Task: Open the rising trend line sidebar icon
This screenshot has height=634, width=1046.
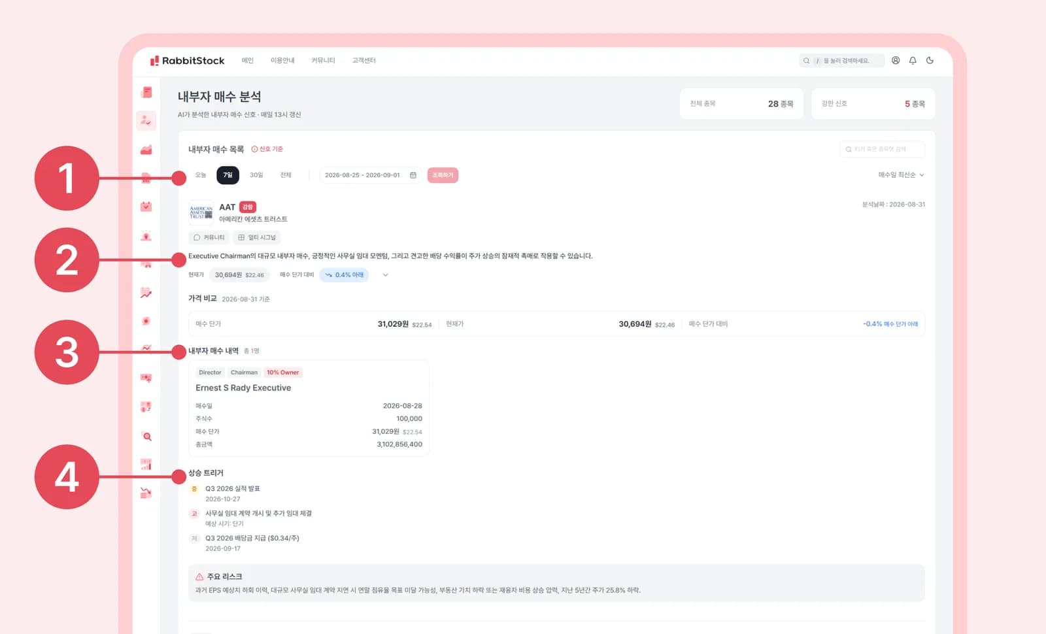Action: pos(146,293)
